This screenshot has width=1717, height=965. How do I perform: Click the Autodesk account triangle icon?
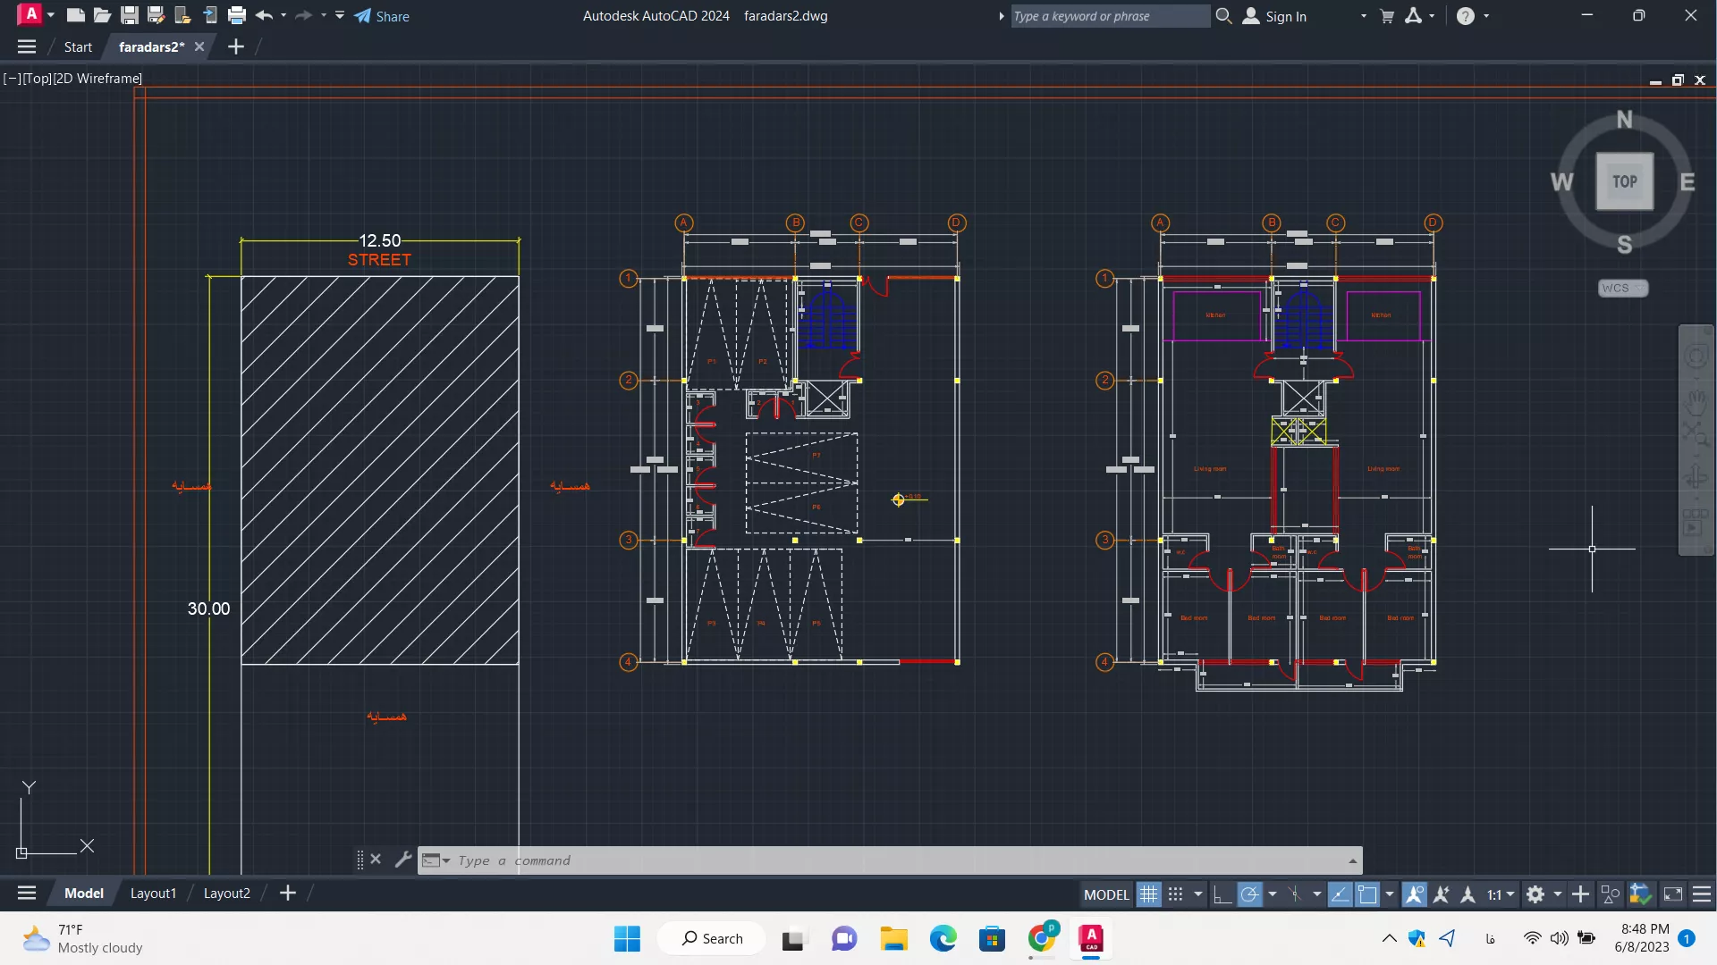pos(1414,15)
